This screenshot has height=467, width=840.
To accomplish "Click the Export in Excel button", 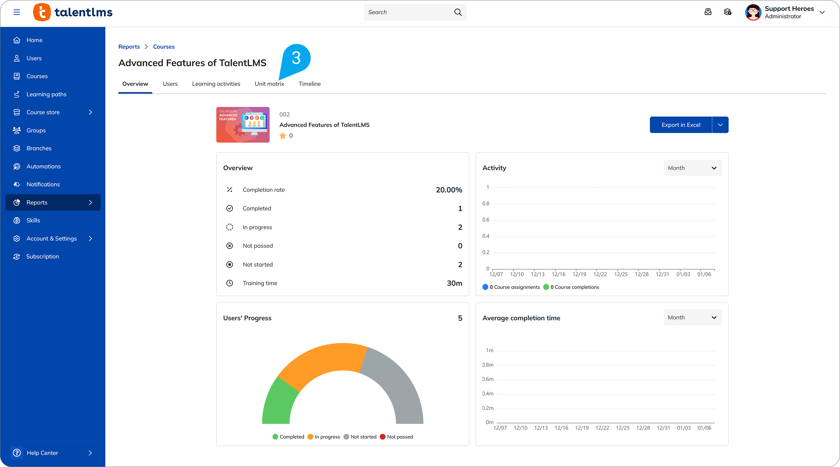I will tap(681, 125).
